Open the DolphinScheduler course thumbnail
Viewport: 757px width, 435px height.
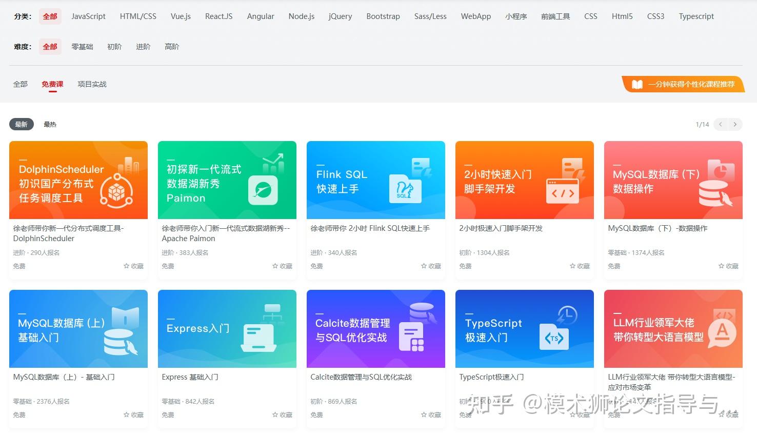[x=78, y=180]
